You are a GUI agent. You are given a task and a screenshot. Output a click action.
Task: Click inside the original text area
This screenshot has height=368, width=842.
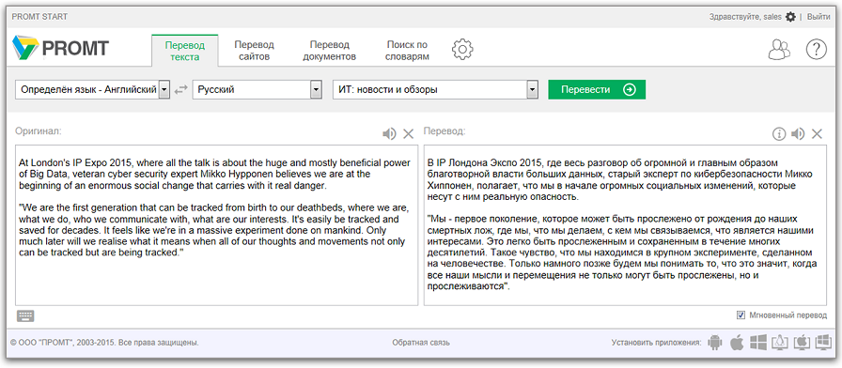pyautogui.click(x=216, y=224)
